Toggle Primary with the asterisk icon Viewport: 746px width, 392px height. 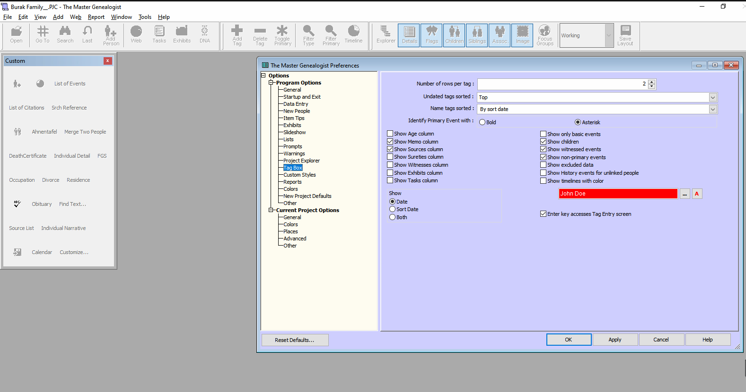coord(282,35)
